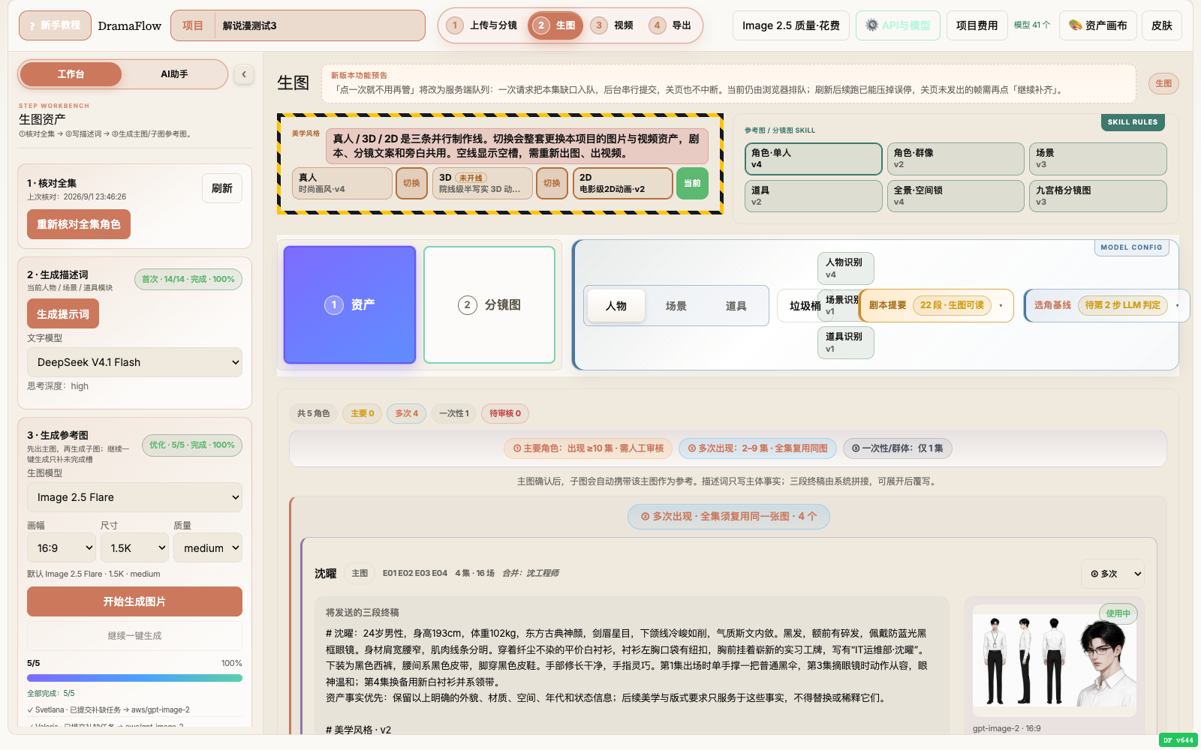Click 重新核对全集角色 button
Image resolution: width=1201 pixels, height=750 pixels.
79,224
